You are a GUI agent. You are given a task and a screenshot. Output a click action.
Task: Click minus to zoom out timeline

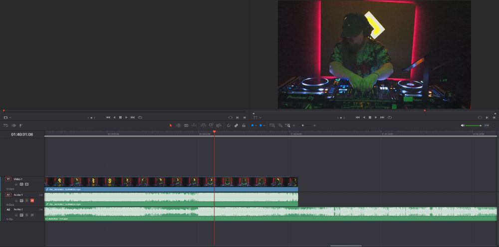tap(294, 125)
